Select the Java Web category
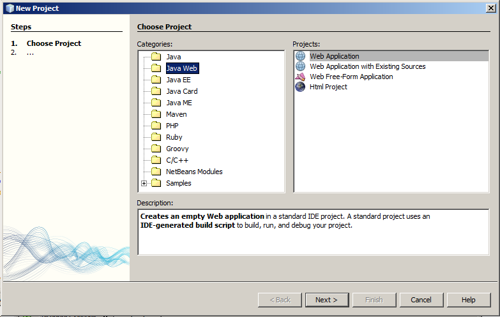The image size is (500, 317). 181,68
